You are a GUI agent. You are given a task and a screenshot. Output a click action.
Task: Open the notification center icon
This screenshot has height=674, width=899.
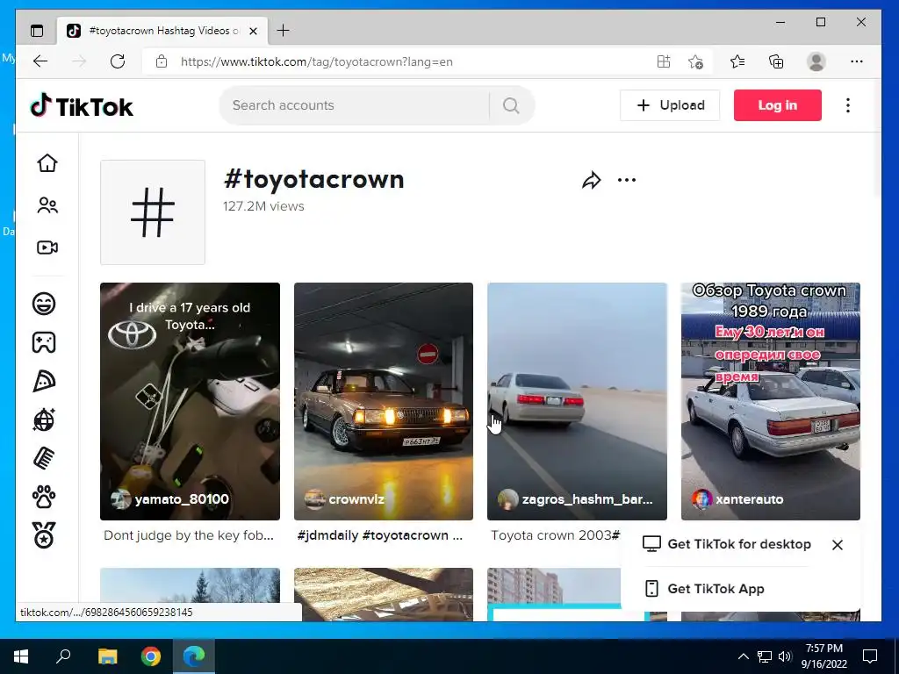pyautogui.click(x=870, y=656)
